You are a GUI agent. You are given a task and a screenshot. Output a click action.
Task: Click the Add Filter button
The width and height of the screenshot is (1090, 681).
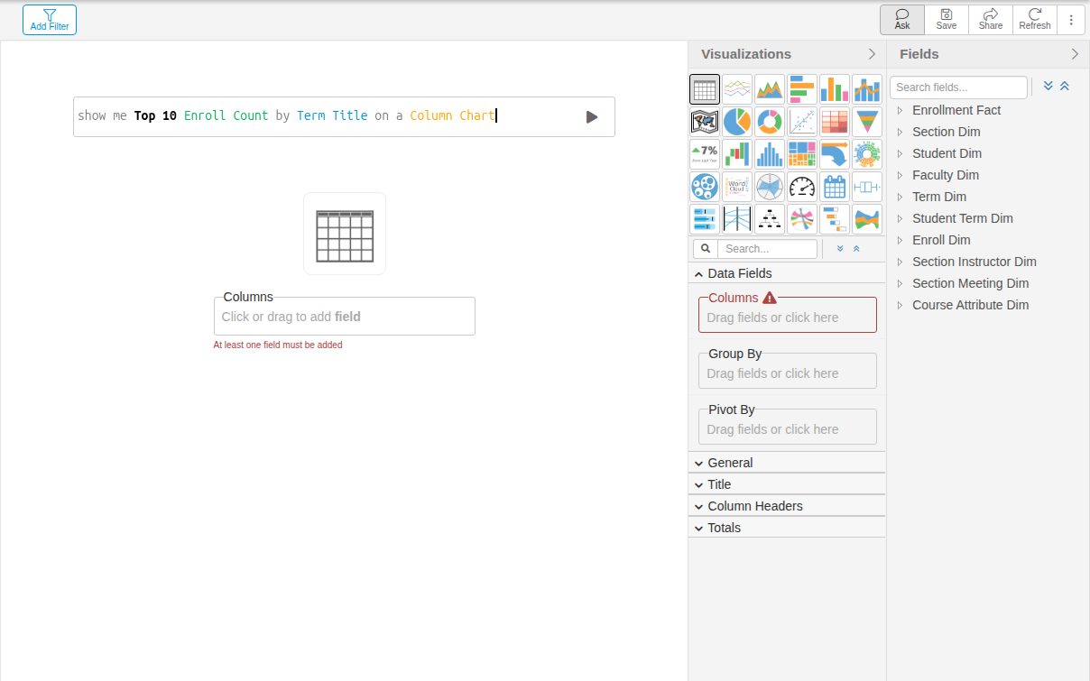[50, 20]
